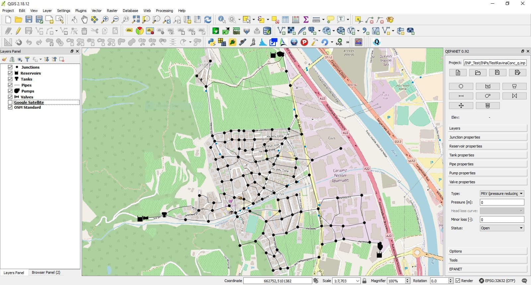Click the QEPANET move element arrows button
Screen dimensions: 531x285
pos(461,105)
